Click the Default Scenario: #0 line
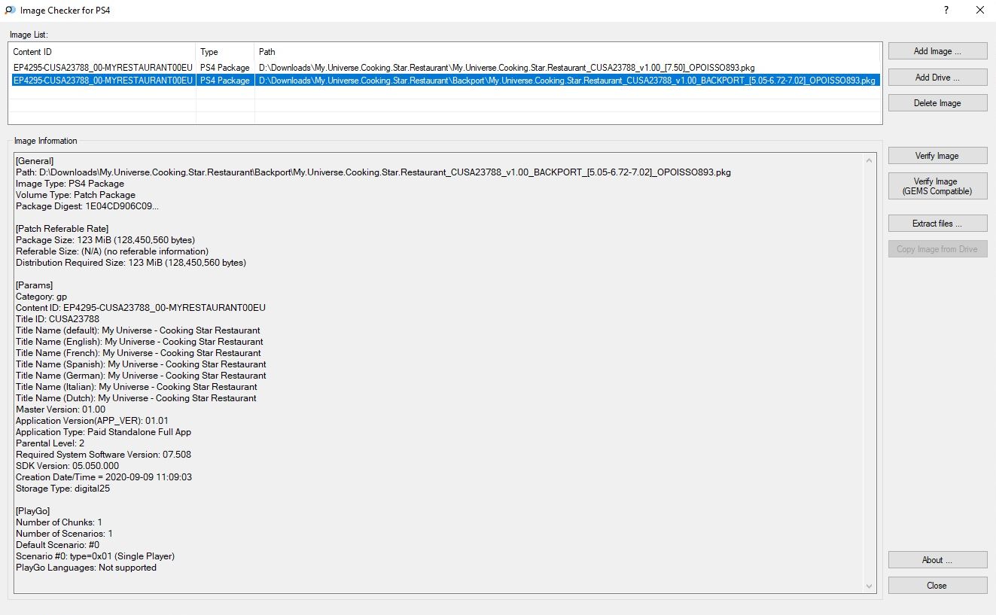The width and height of the screenshot is (996, 615). coord(58,545)
